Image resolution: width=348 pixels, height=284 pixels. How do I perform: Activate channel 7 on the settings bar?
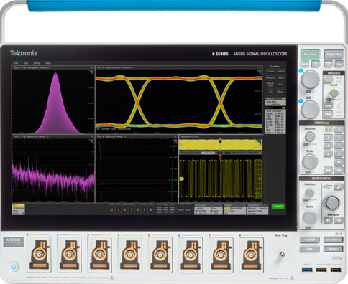pyautogui.click(x=145, y=209)
